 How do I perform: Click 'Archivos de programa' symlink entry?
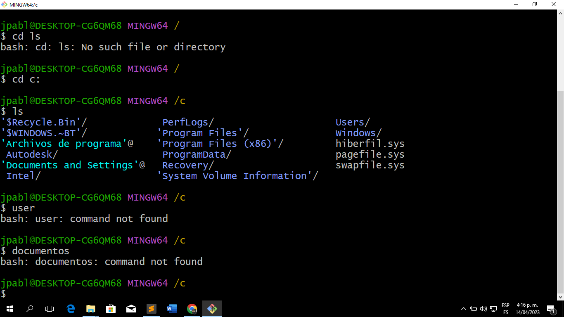point(67,144)
